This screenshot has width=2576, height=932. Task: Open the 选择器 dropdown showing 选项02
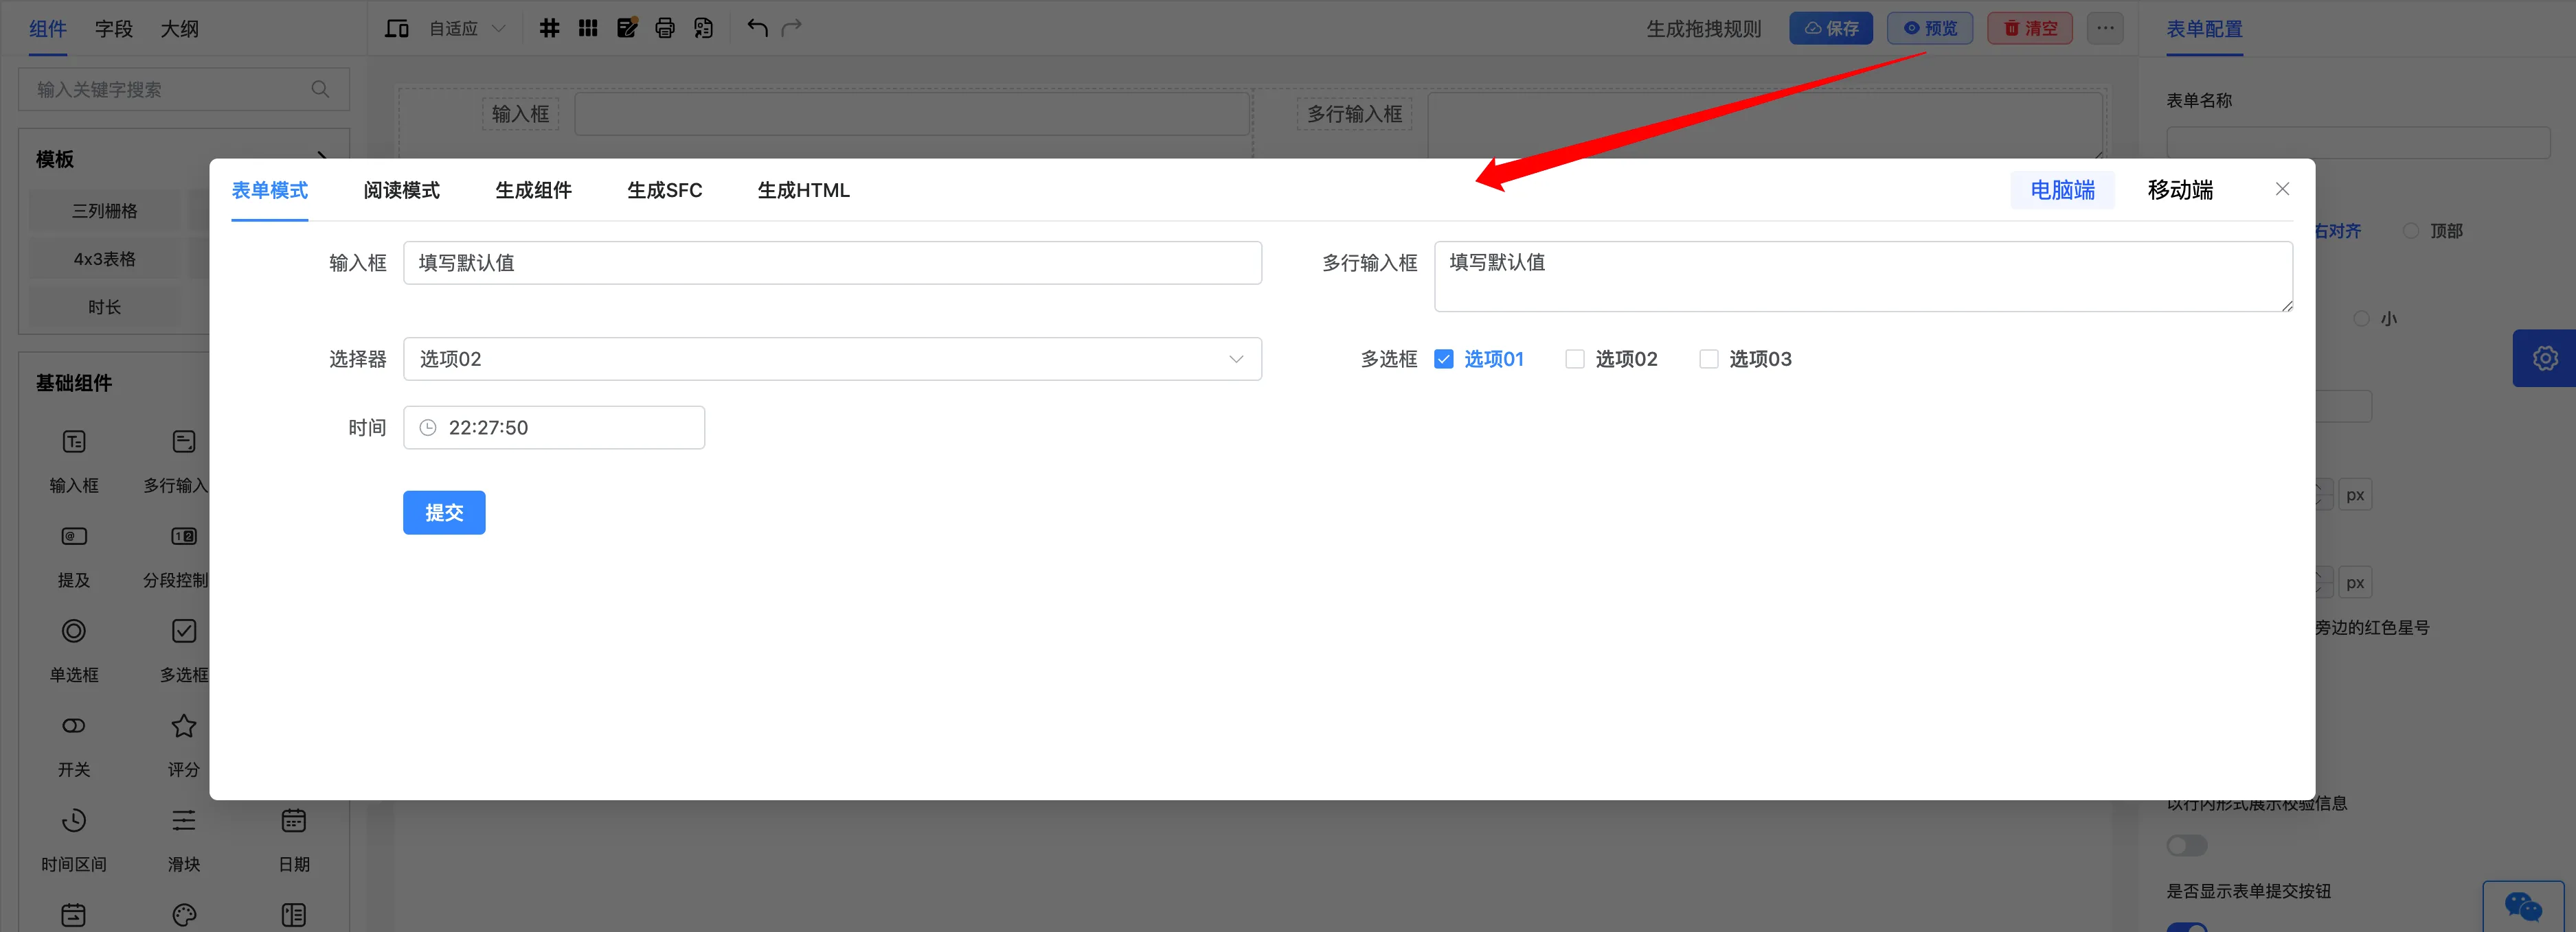click(x=832, y=359)
